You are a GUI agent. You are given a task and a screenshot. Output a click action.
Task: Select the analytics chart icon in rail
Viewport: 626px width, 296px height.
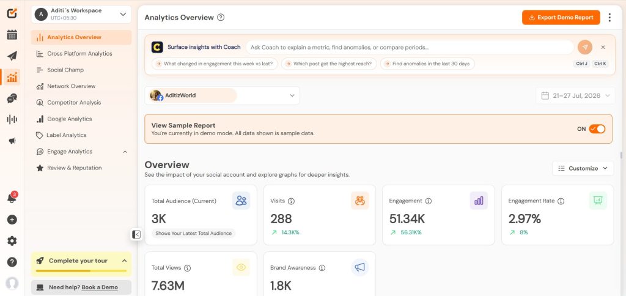click(12, 76)
